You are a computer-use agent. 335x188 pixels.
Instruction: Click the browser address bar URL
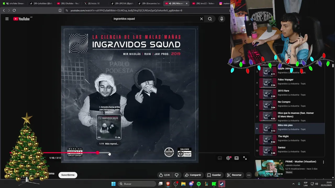[126, 10]
